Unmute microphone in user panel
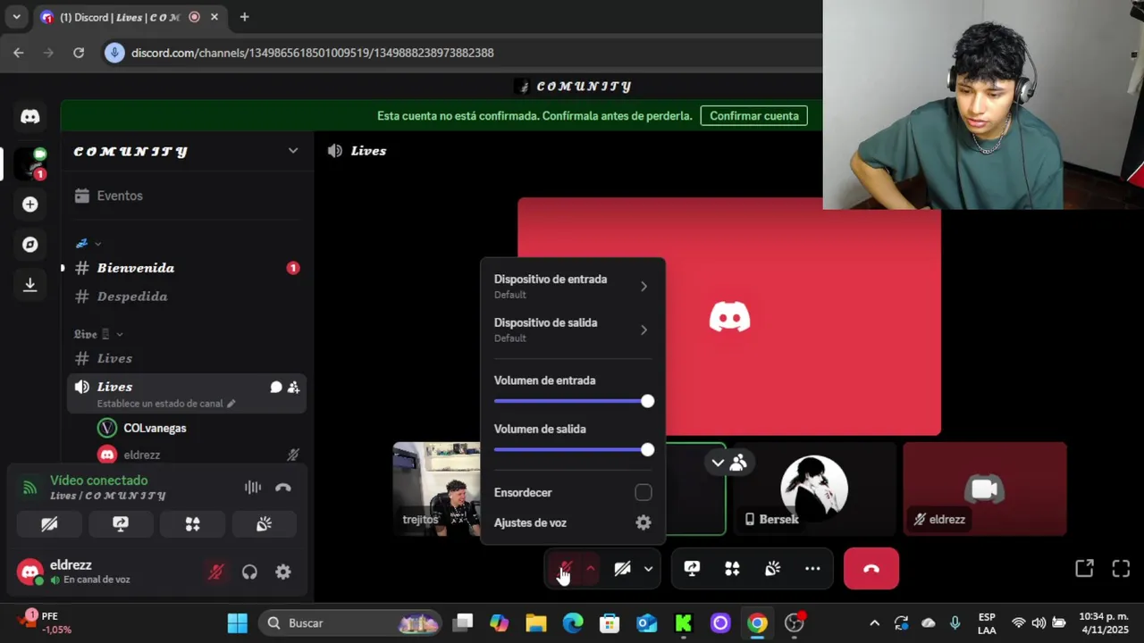Viewport: 1144px width, 643px height. (215, 572)
